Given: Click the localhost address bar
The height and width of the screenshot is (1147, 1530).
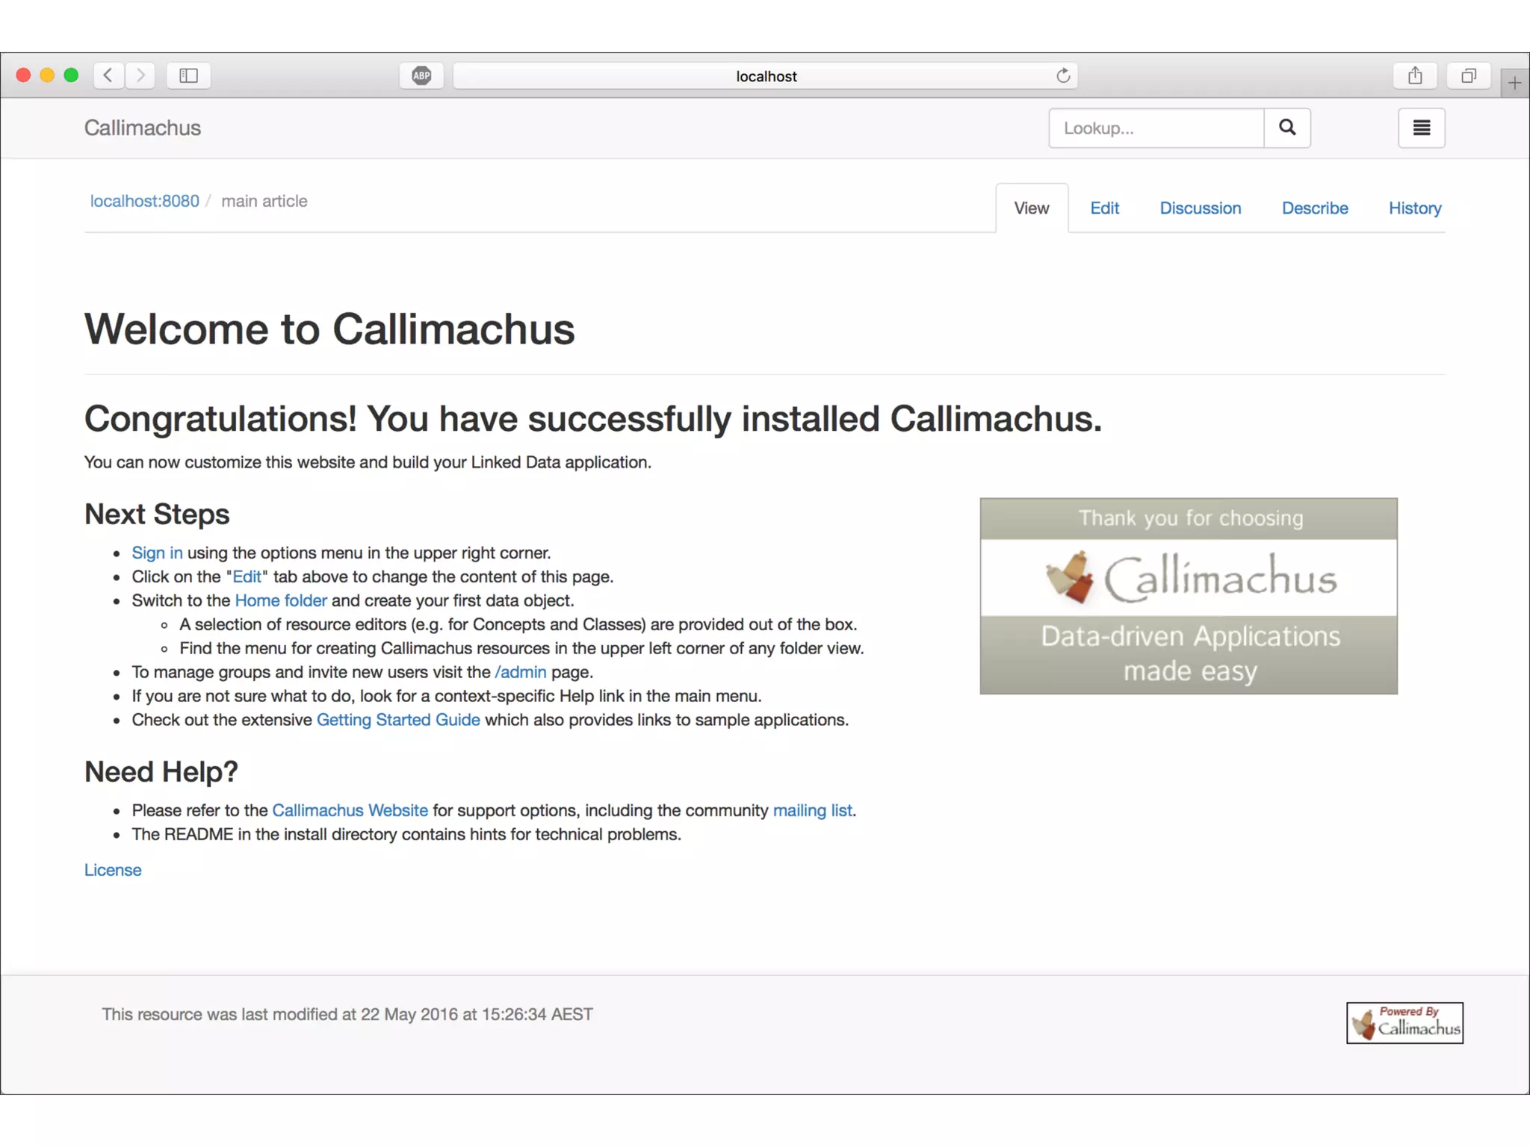Looking at the screenshot, I should 765,75.
